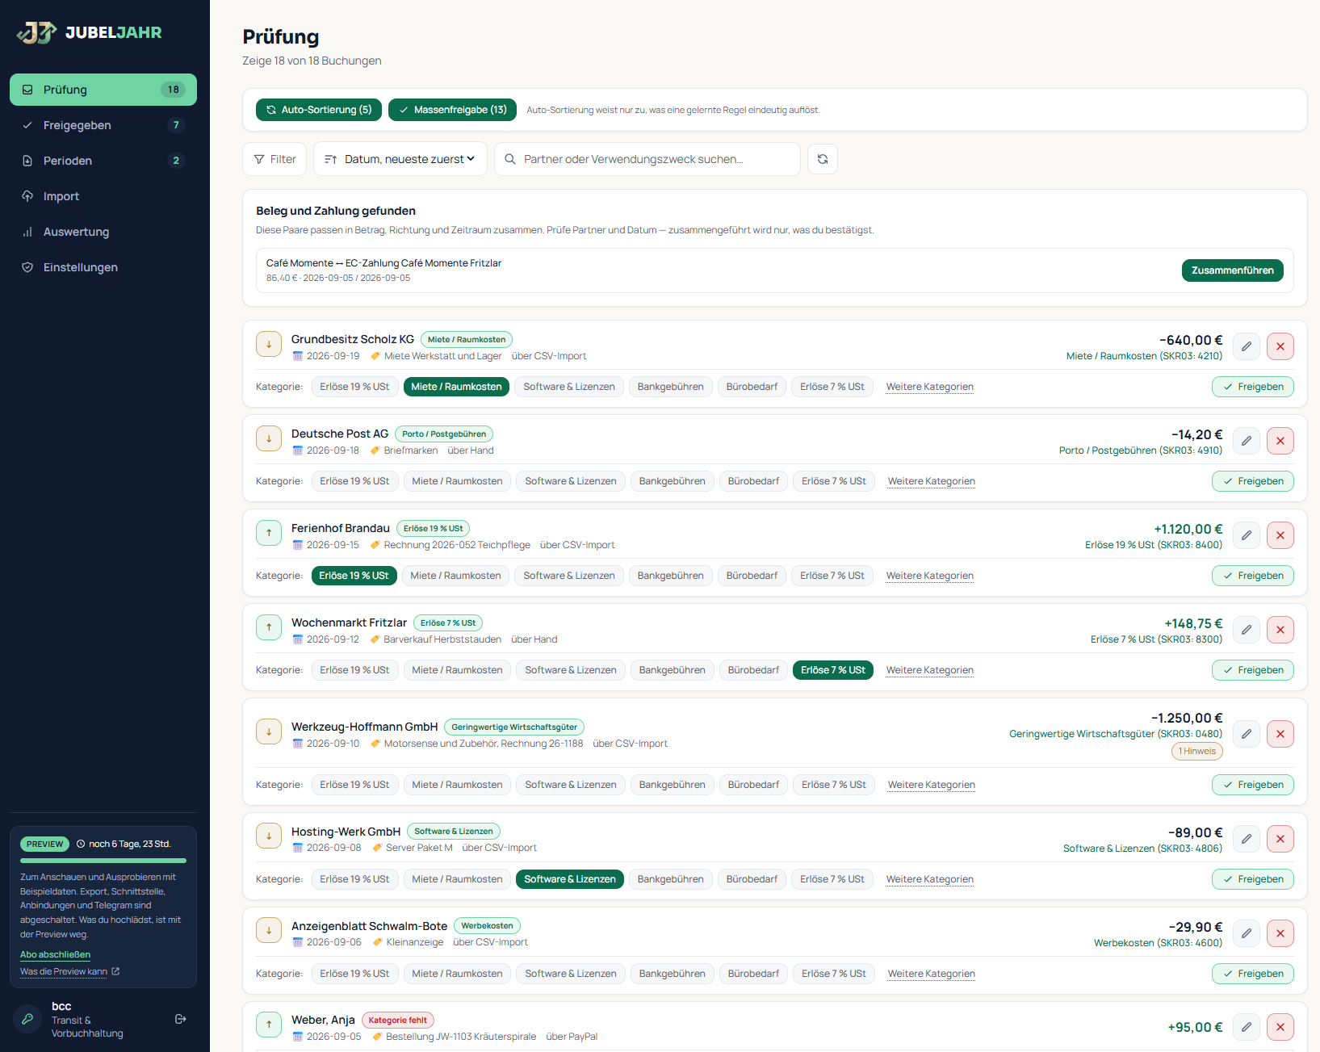1320x1052 pixels.
Task: Set Miete / Raumkosten on Ferienhof Brandau
Action: 455,576
